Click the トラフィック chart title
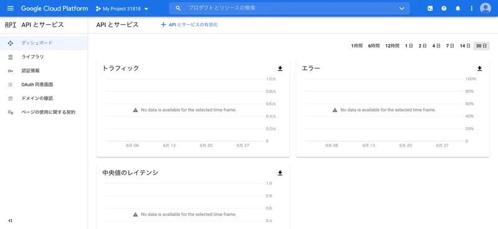Viewport: 498px width, 229px height. point(121,68)
